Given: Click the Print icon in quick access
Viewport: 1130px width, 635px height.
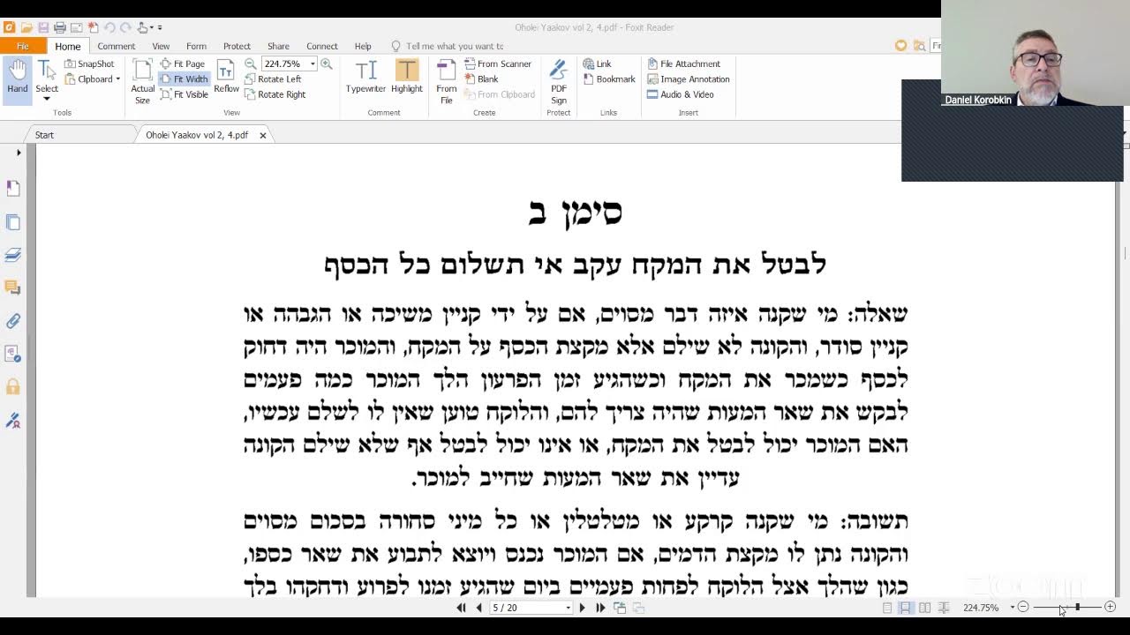Looking at the screenshot, I should 60,27.
